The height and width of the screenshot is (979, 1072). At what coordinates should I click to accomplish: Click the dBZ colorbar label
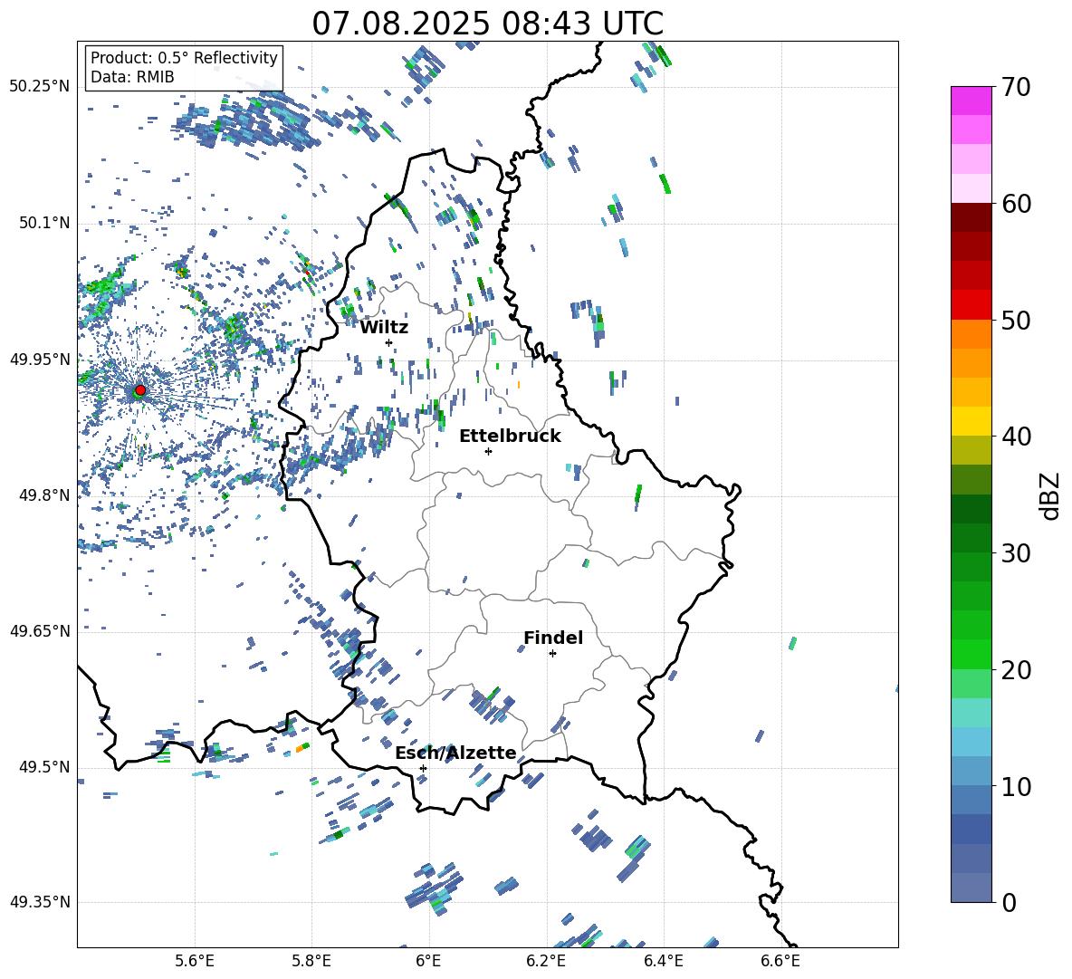pos(1051,495)
